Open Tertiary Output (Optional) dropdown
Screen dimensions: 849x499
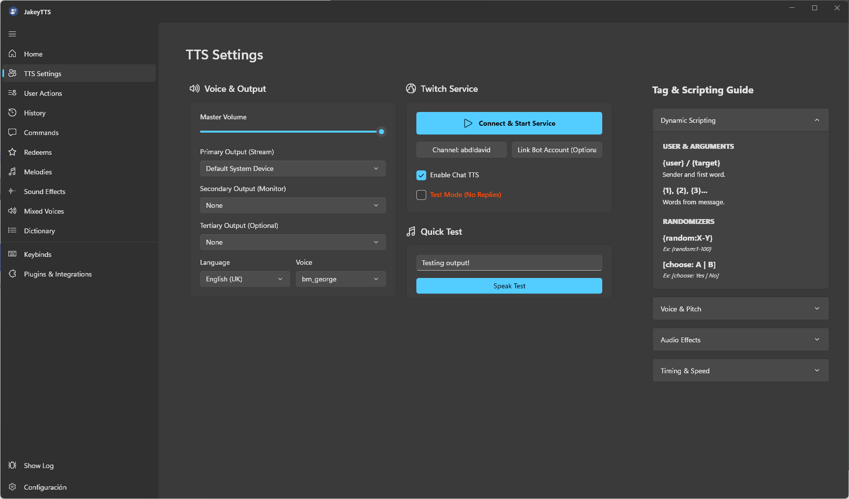tap(293, 242)
